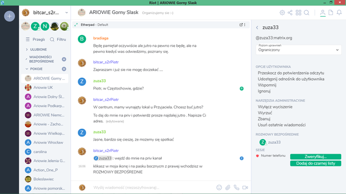This screenshot has height=194, width=346.
Task: Select the Ariowie Wrocław room
Action: [45, 142]
